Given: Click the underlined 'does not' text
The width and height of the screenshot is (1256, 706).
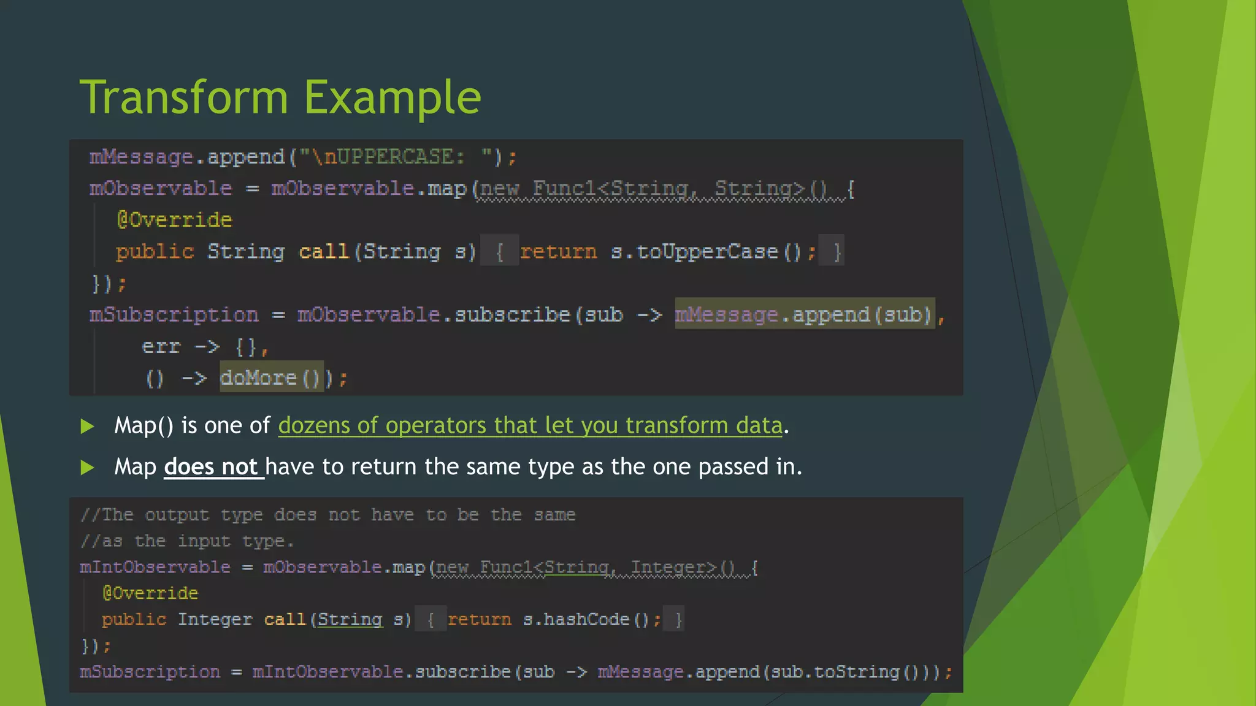Looking at the screenshot, I should tap(212, 467).
